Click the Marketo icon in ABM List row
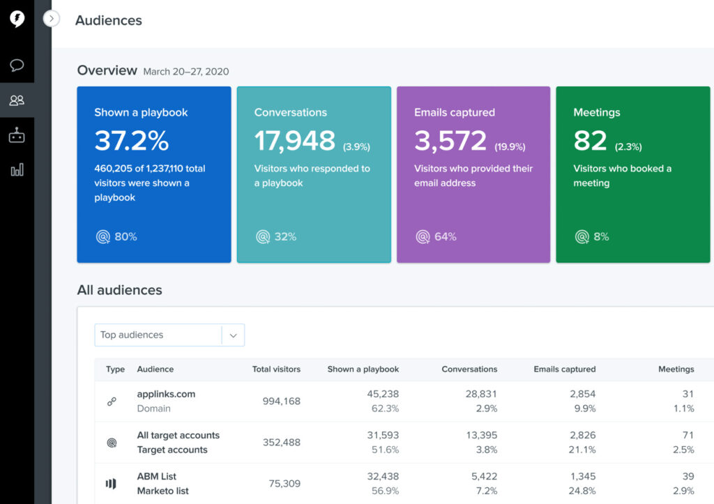Image resolution: width=714 pixels, height=504 pixels. 111,484
